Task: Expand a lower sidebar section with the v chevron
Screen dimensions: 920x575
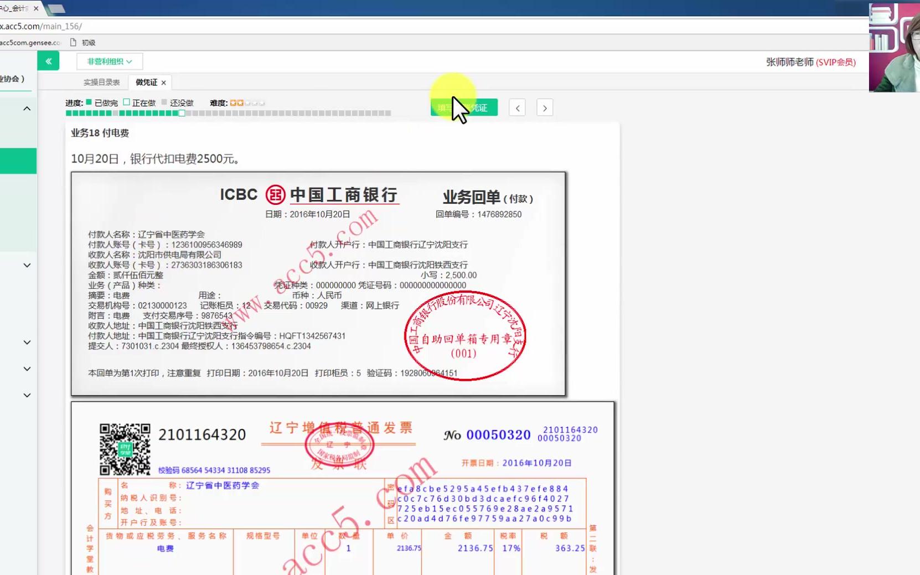Action: point(26,343)
